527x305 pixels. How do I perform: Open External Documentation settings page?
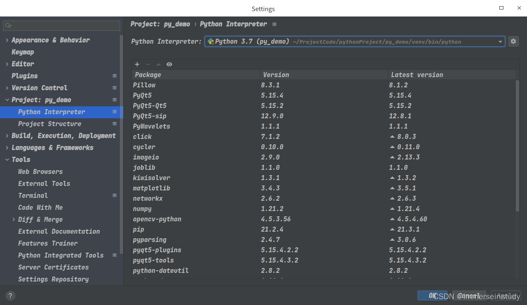(59, 231)
